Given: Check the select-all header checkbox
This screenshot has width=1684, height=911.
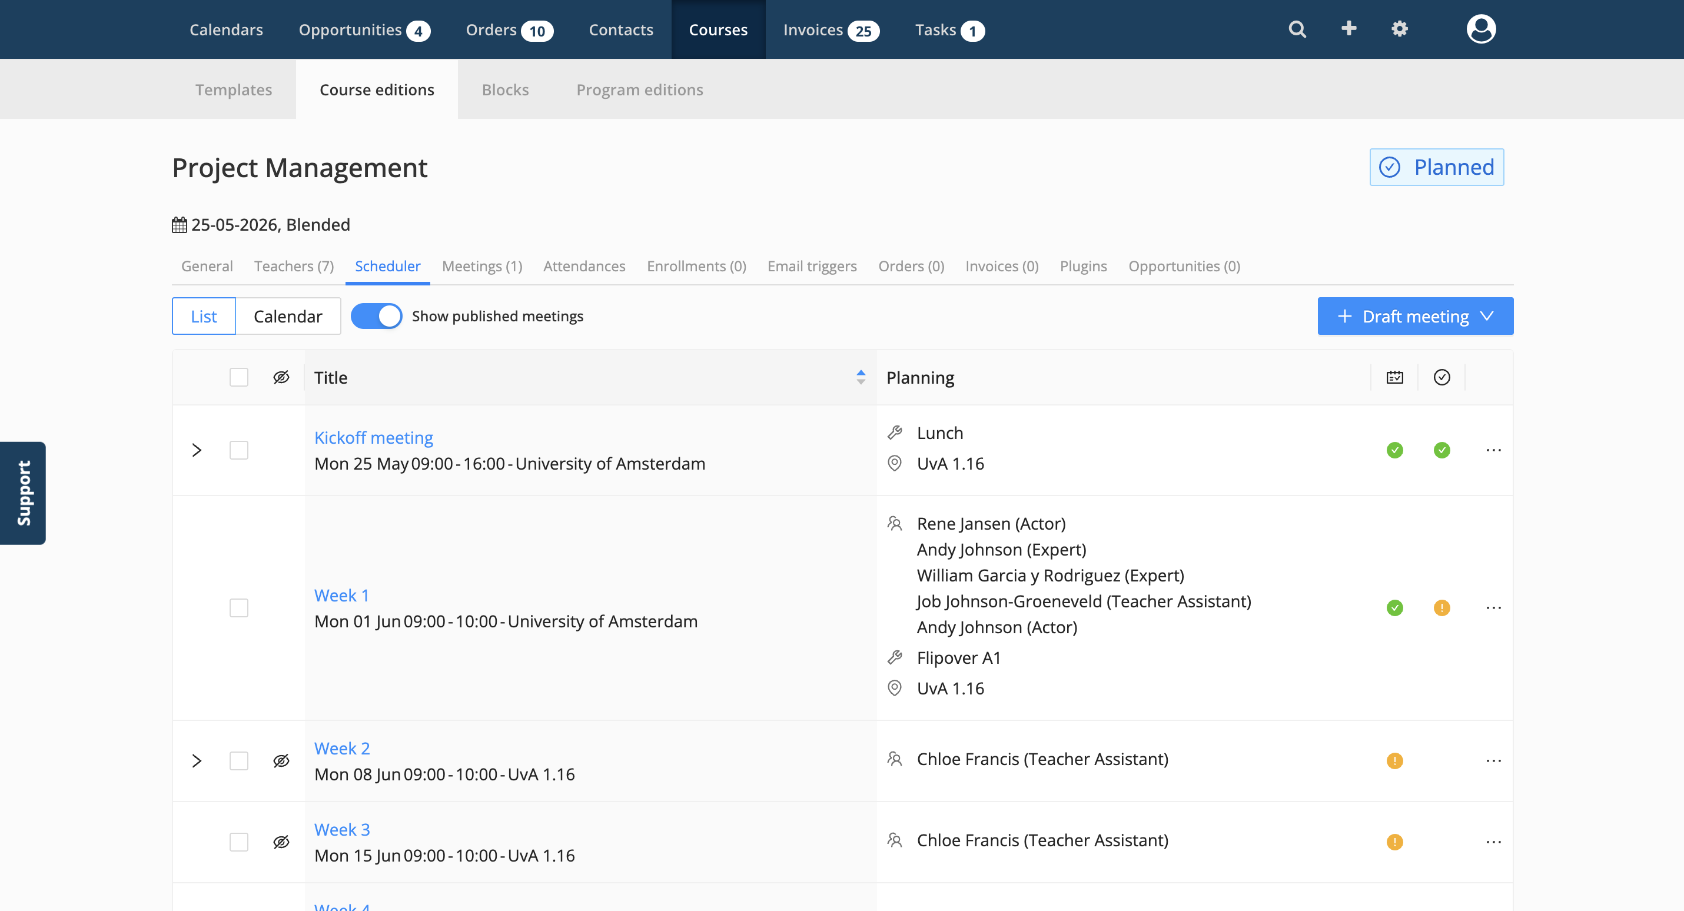Looking at the screenshot, I should pos(238,377).
